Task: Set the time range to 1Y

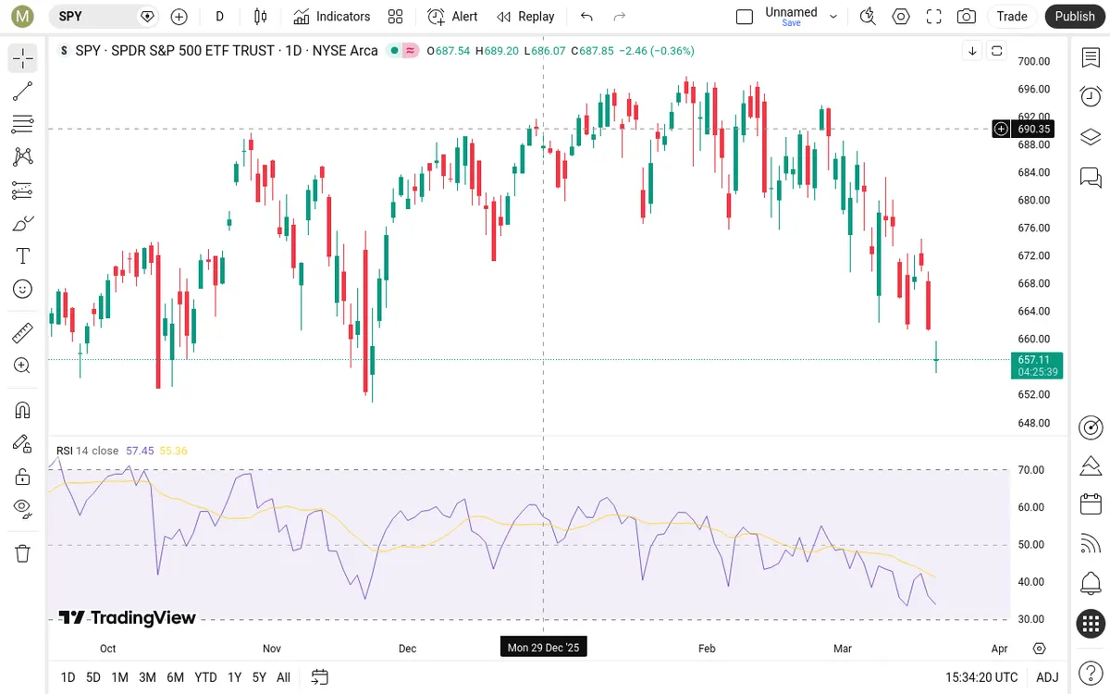Action: click(235, 677)
